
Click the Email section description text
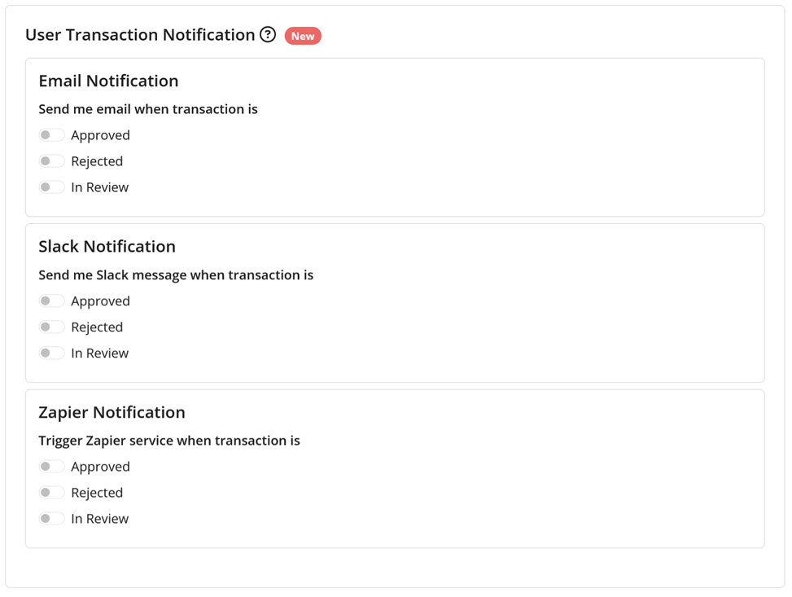[148, 108]
